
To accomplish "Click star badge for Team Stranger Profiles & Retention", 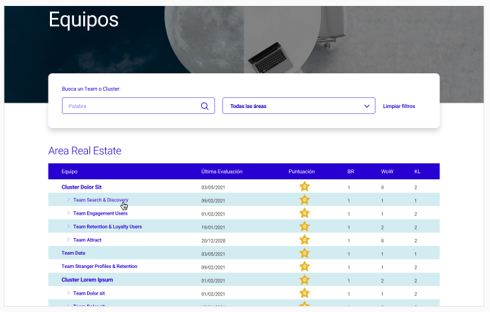I will tap(304, 267).
